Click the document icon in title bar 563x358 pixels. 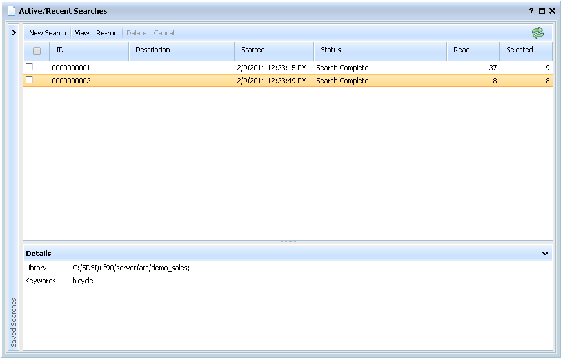click(x=11, y=11)
